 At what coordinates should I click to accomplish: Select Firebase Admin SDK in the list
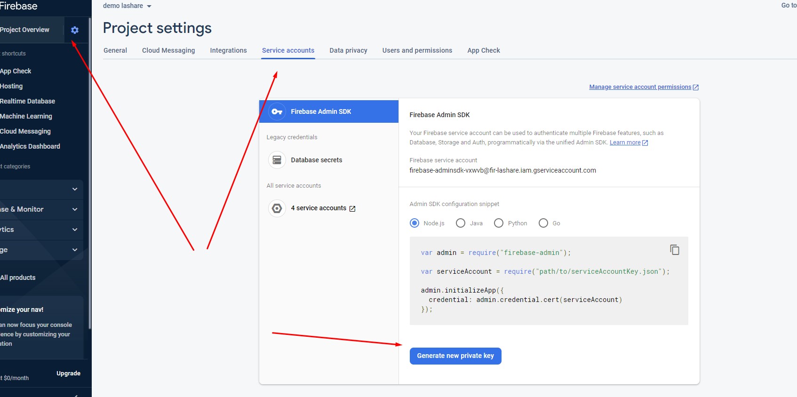329,111
